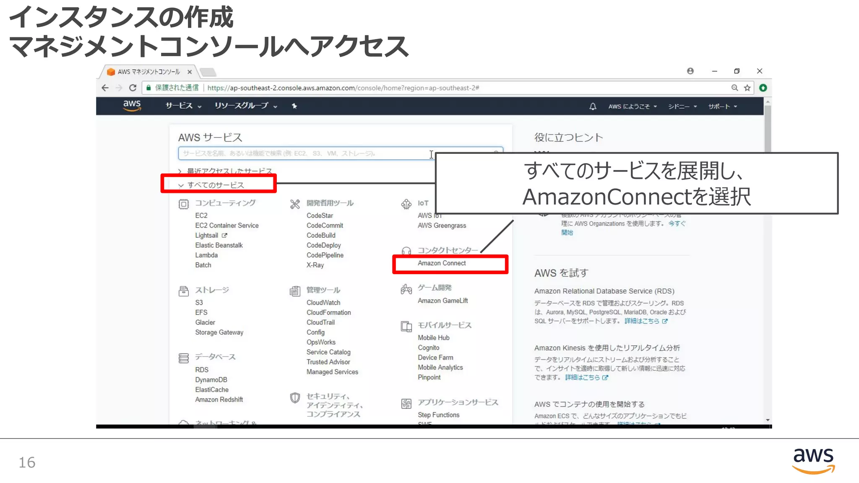The height and width of the screenshot is (483, 859).
Task: Click the game development controller icon
Action: pyautogui.click(x=406, y=289)
